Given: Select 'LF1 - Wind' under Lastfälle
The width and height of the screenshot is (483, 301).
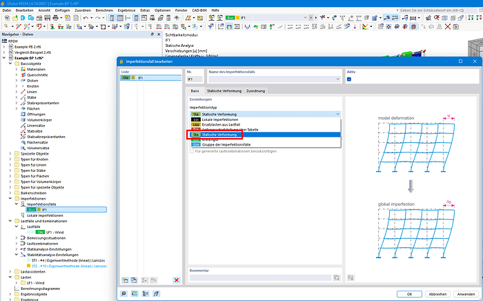Looking at the screenshot, I should point(55,232).
